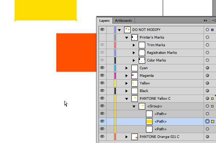Hide the Black layer
Viewport: 216px width, 143px height.
[102, 91]
